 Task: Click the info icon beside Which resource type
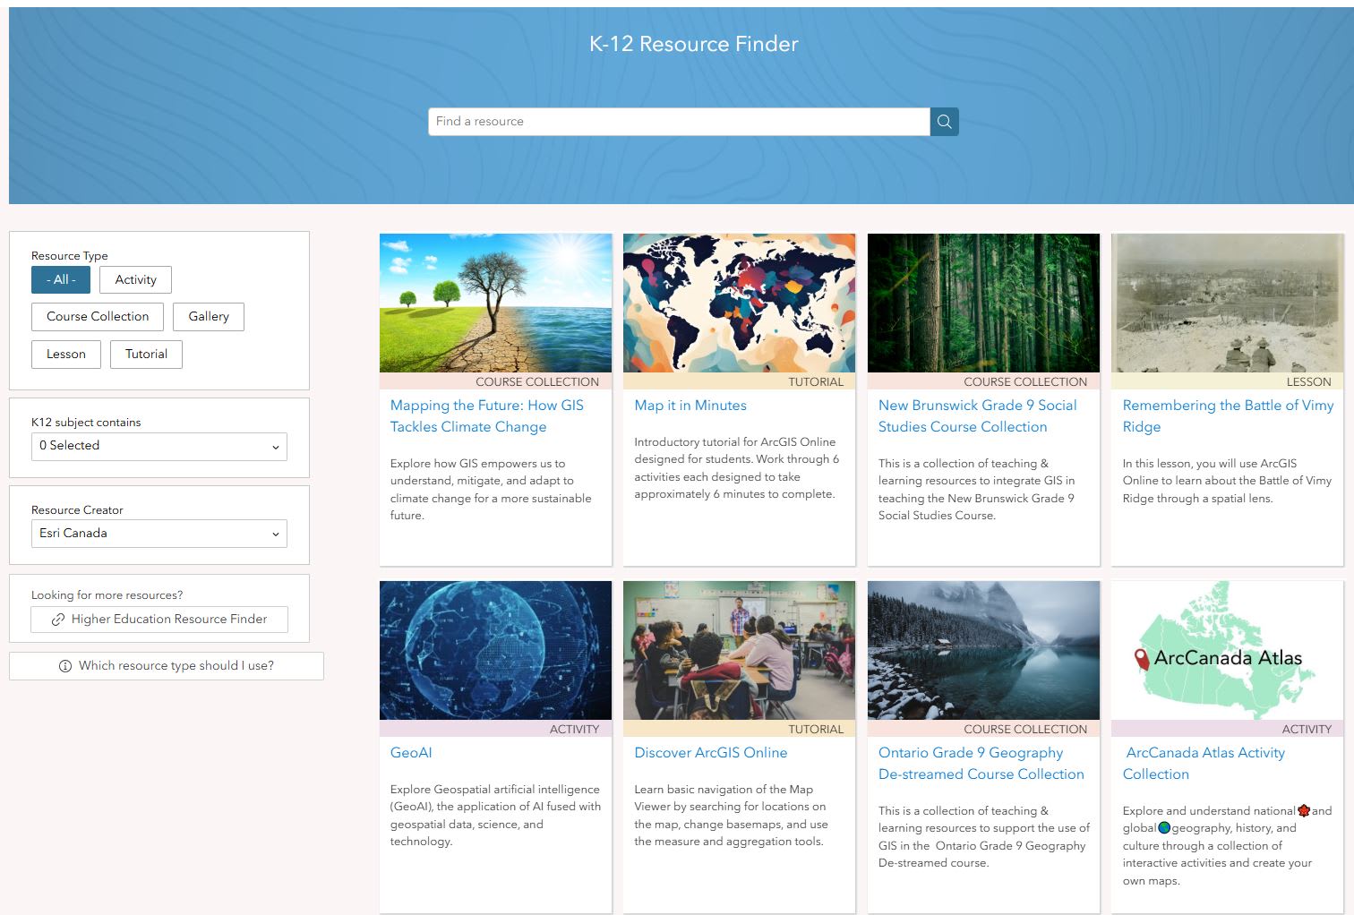click(64, 666)
